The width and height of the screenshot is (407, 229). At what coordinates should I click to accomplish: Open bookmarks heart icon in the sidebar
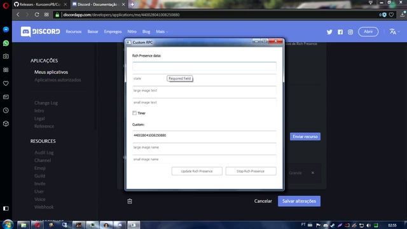click(6, 83)
